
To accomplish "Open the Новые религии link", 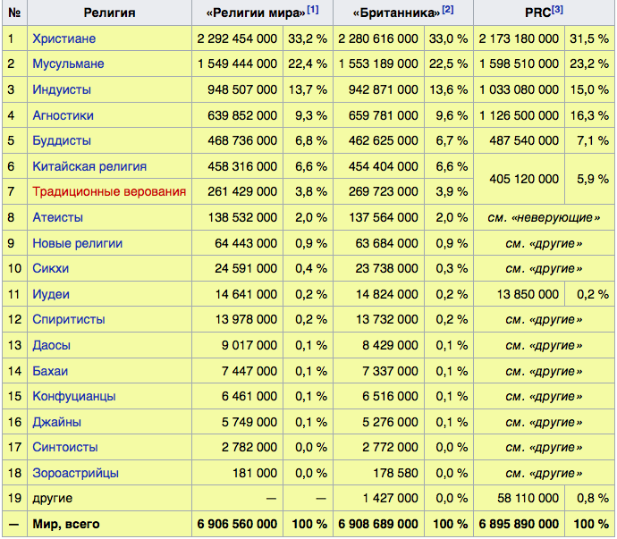I will [x=77, y=243].
